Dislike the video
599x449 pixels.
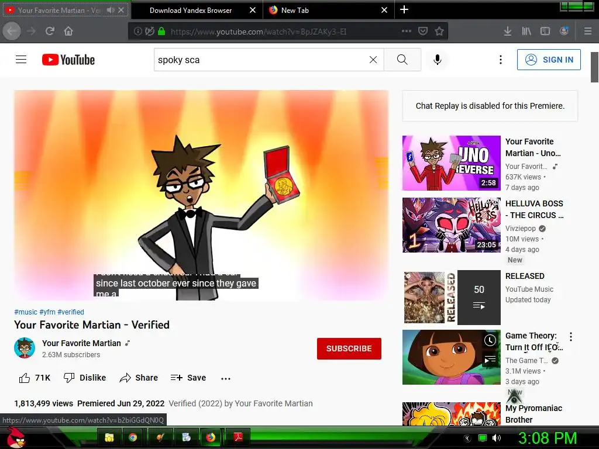point(85,378)
